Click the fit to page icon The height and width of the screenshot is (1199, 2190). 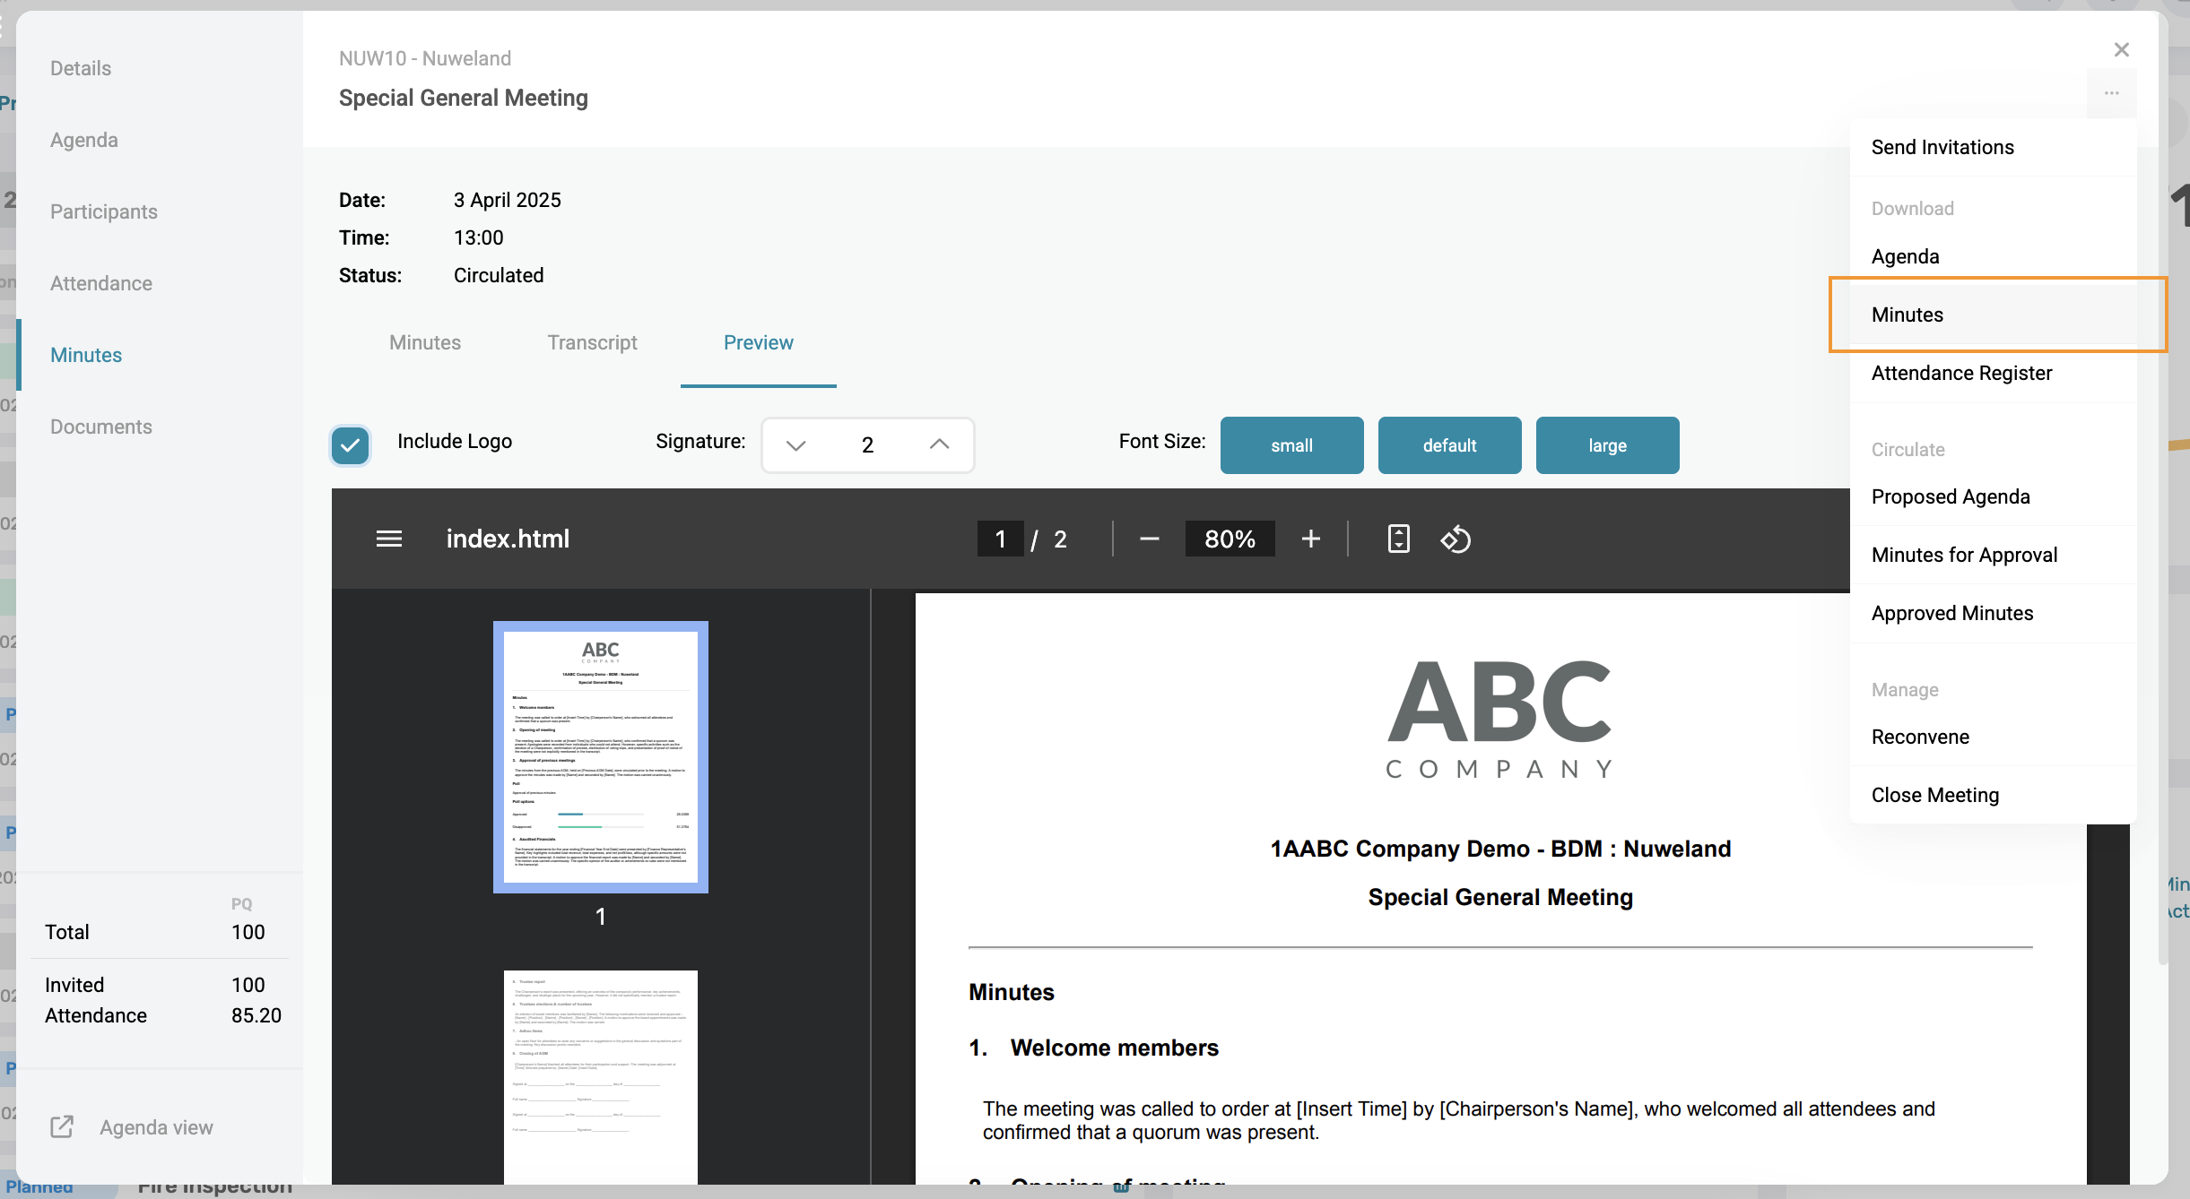(x=1398, y=539)
